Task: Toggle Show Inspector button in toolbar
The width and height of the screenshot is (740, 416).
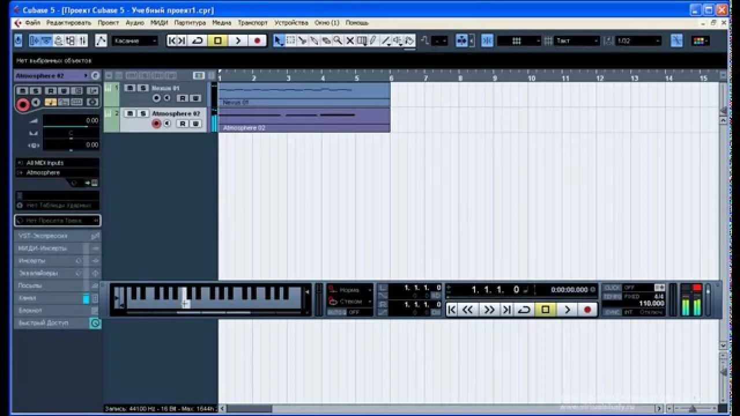Action: pyautogui.click(x=34, y=40)
